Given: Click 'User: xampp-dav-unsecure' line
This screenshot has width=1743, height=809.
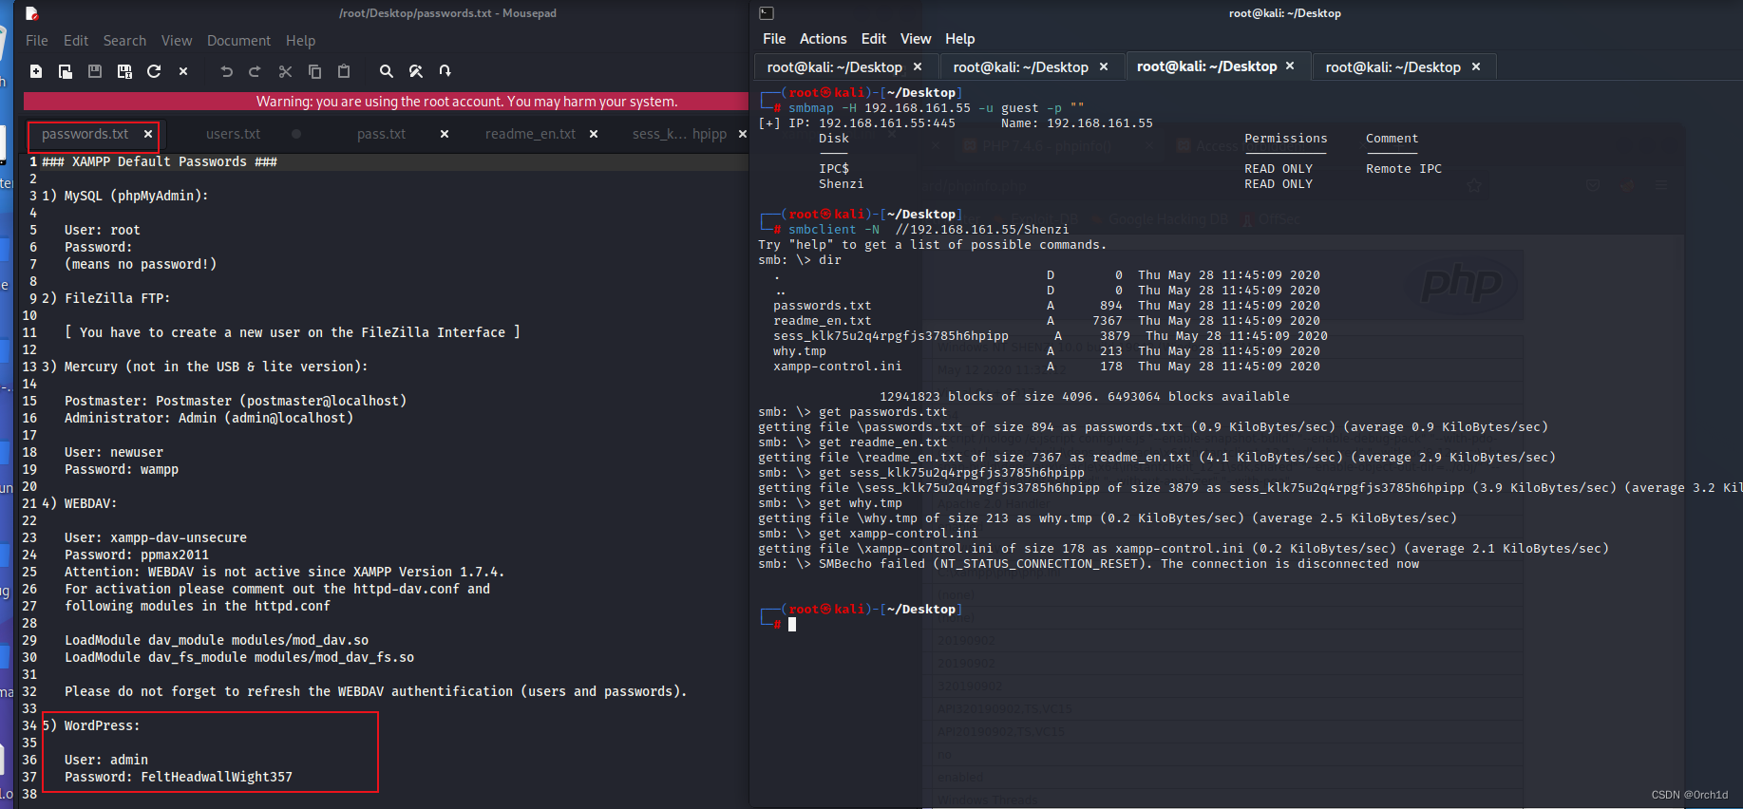Looking at the screenshot, I should click(x=156, y=537).
